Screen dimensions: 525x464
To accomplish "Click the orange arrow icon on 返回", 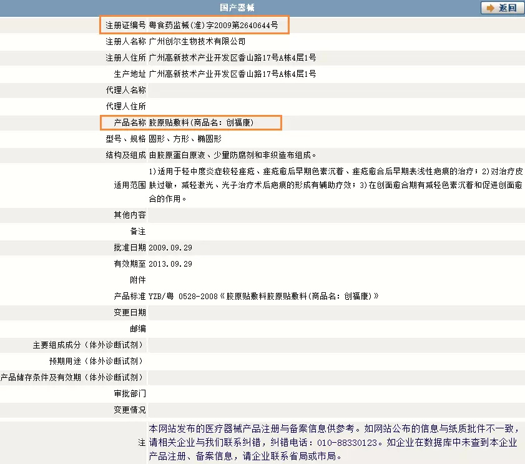I will 489,8.
